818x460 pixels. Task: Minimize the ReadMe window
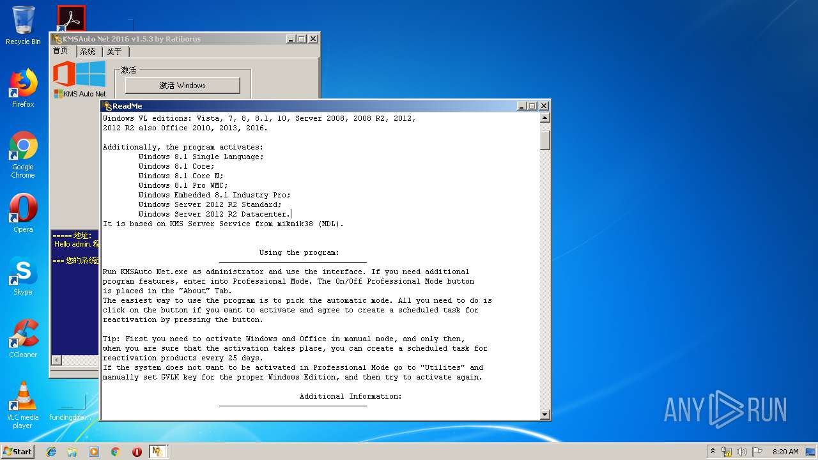[521, 106]
